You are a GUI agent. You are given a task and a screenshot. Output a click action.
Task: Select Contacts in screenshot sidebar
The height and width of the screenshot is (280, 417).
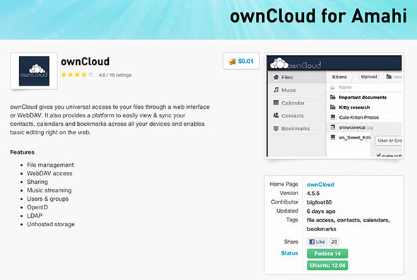[x=297, y=115]
